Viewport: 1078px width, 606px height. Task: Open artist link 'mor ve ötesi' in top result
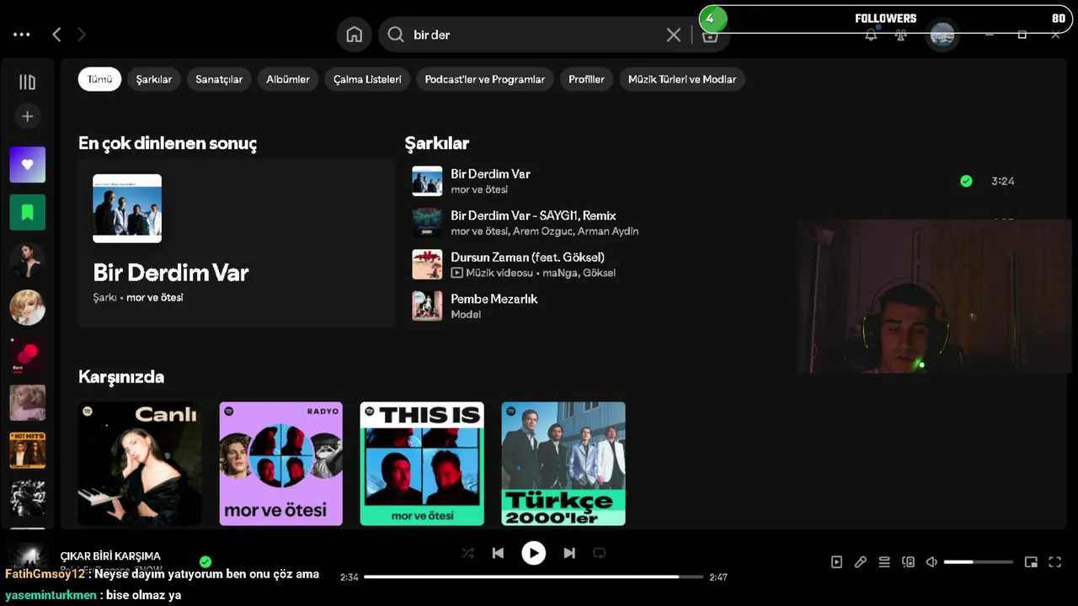point(155,297)
